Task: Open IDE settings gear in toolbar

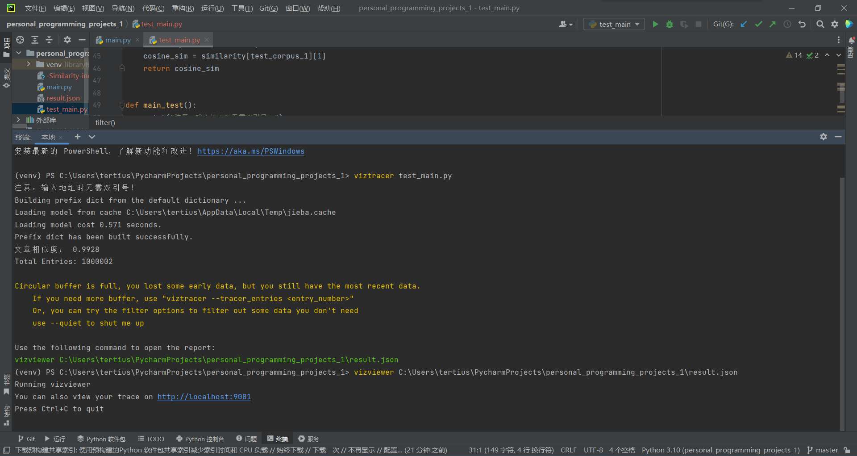Action: coord(835,24)
